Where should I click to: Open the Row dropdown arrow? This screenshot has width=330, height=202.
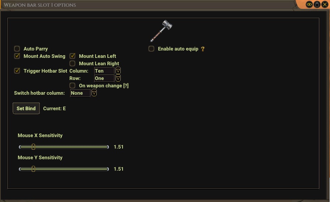coord(118,78)
